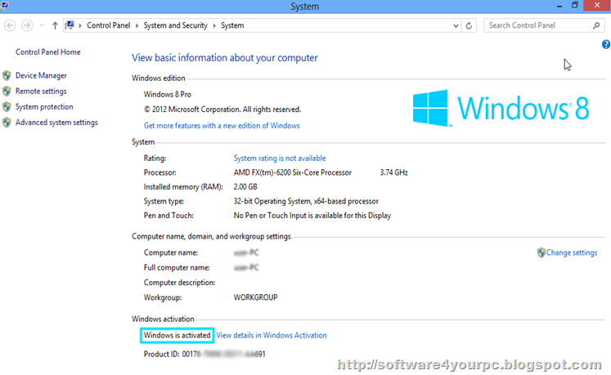Viewport: 611px width, 375px height.
Task: Open Device Manager link
Action: point(41,75)
